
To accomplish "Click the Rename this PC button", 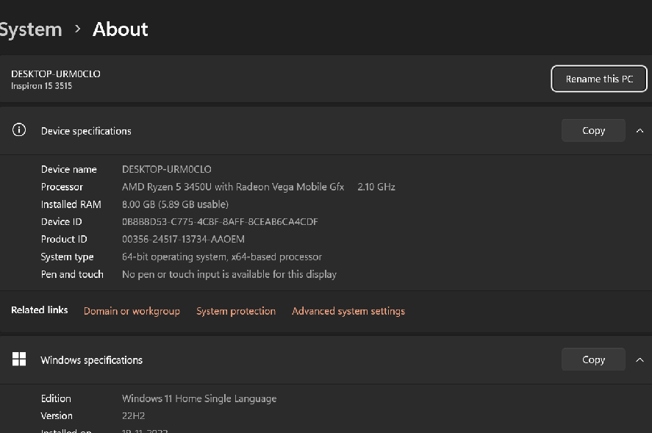I will (x=599, y=79).
